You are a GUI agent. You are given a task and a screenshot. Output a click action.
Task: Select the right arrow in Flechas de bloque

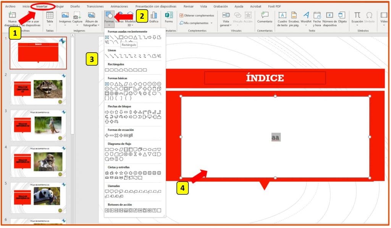(x=107, y=112)
